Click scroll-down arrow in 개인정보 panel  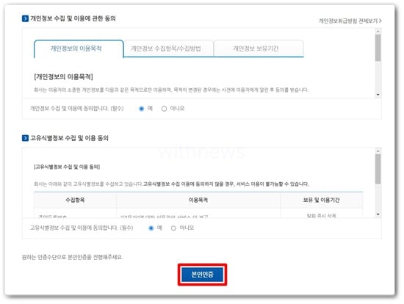(x=378, y=95)
